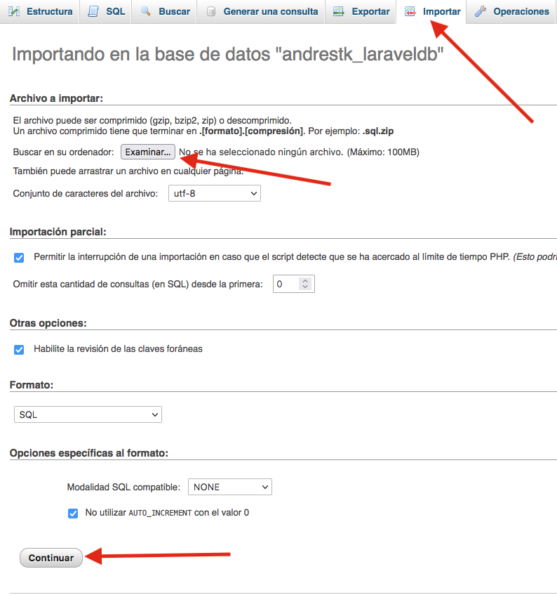Uncheck foreign key checks option
The image size is (557, 595).
click(x=19, y=350)
